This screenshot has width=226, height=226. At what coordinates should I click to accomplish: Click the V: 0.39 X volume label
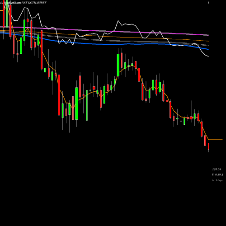[x=218, y=175]
